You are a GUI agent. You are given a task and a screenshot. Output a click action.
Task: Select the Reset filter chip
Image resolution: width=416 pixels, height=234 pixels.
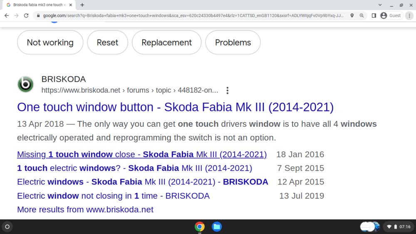107,42
